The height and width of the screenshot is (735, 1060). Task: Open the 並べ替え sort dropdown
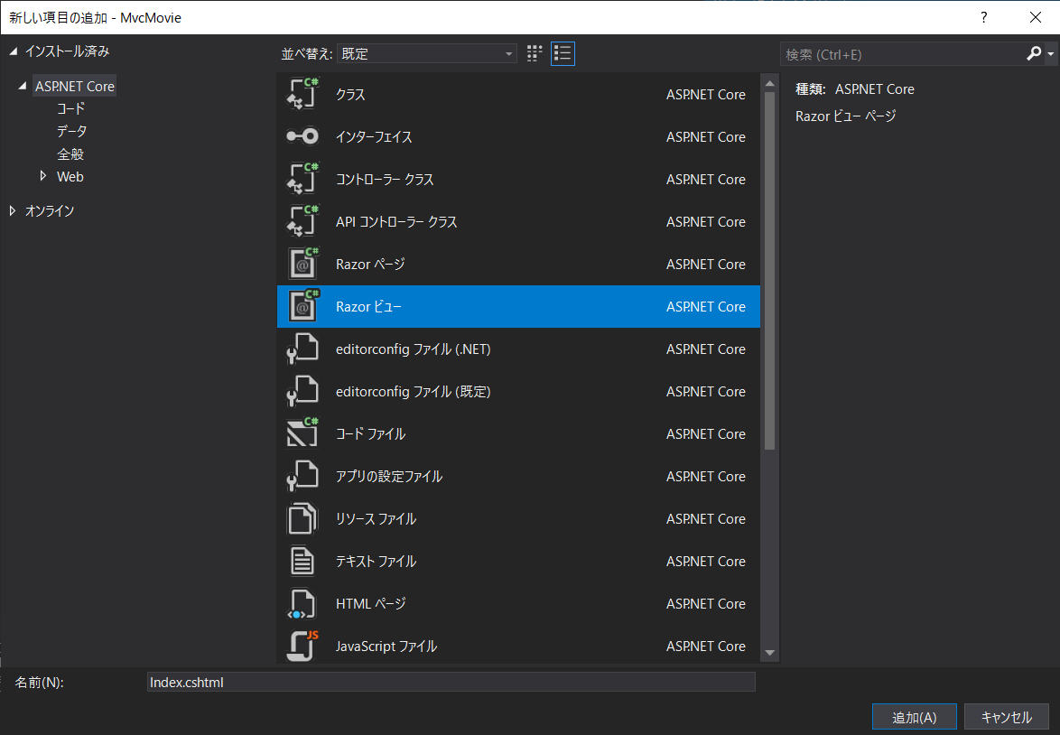tap(426, 53)
